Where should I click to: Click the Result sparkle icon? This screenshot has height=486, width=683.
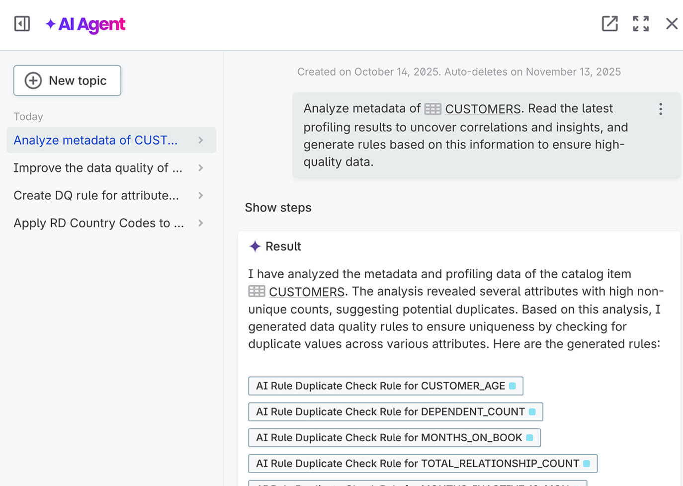click(255, 246)
